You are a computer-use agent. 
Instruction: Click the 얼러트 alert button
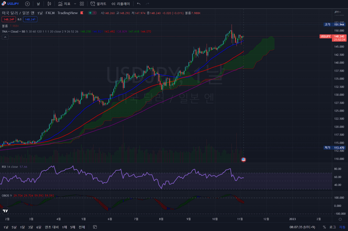(98, 4)
